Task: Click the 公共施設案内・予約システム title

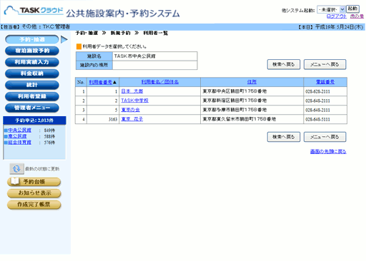Action: point(123,14)
